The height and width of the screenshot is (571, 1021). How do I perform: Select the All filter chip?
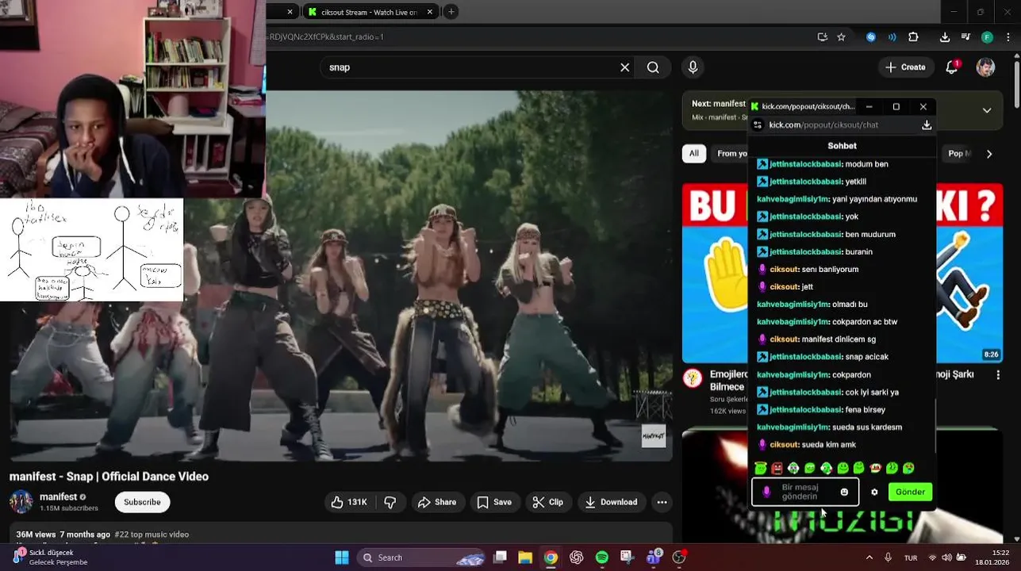pyautogui.click(x=694, y=154)
